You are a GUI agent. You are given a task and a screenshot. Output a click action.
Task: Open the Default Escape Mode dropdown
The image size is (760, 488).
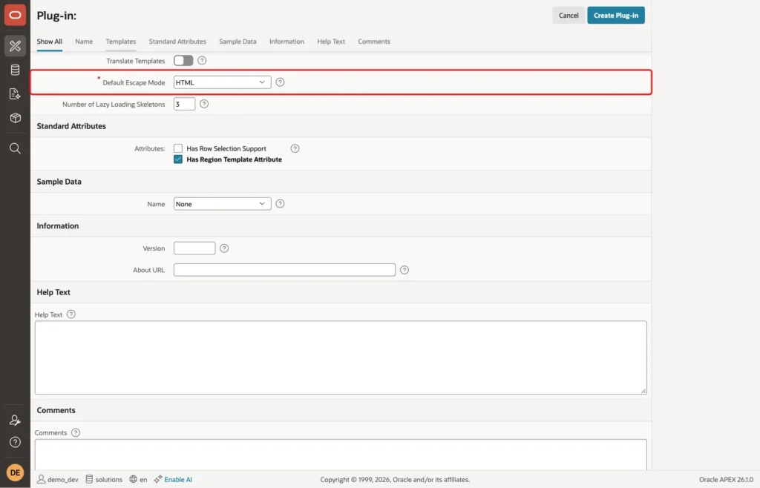(222, 82)
